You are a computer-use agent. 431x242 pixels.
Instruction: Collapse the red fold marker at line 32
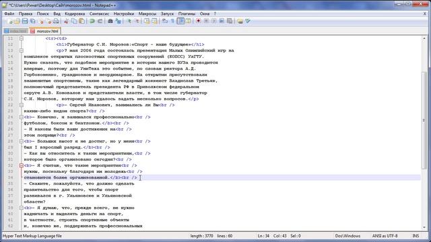[x=21, y=165]
